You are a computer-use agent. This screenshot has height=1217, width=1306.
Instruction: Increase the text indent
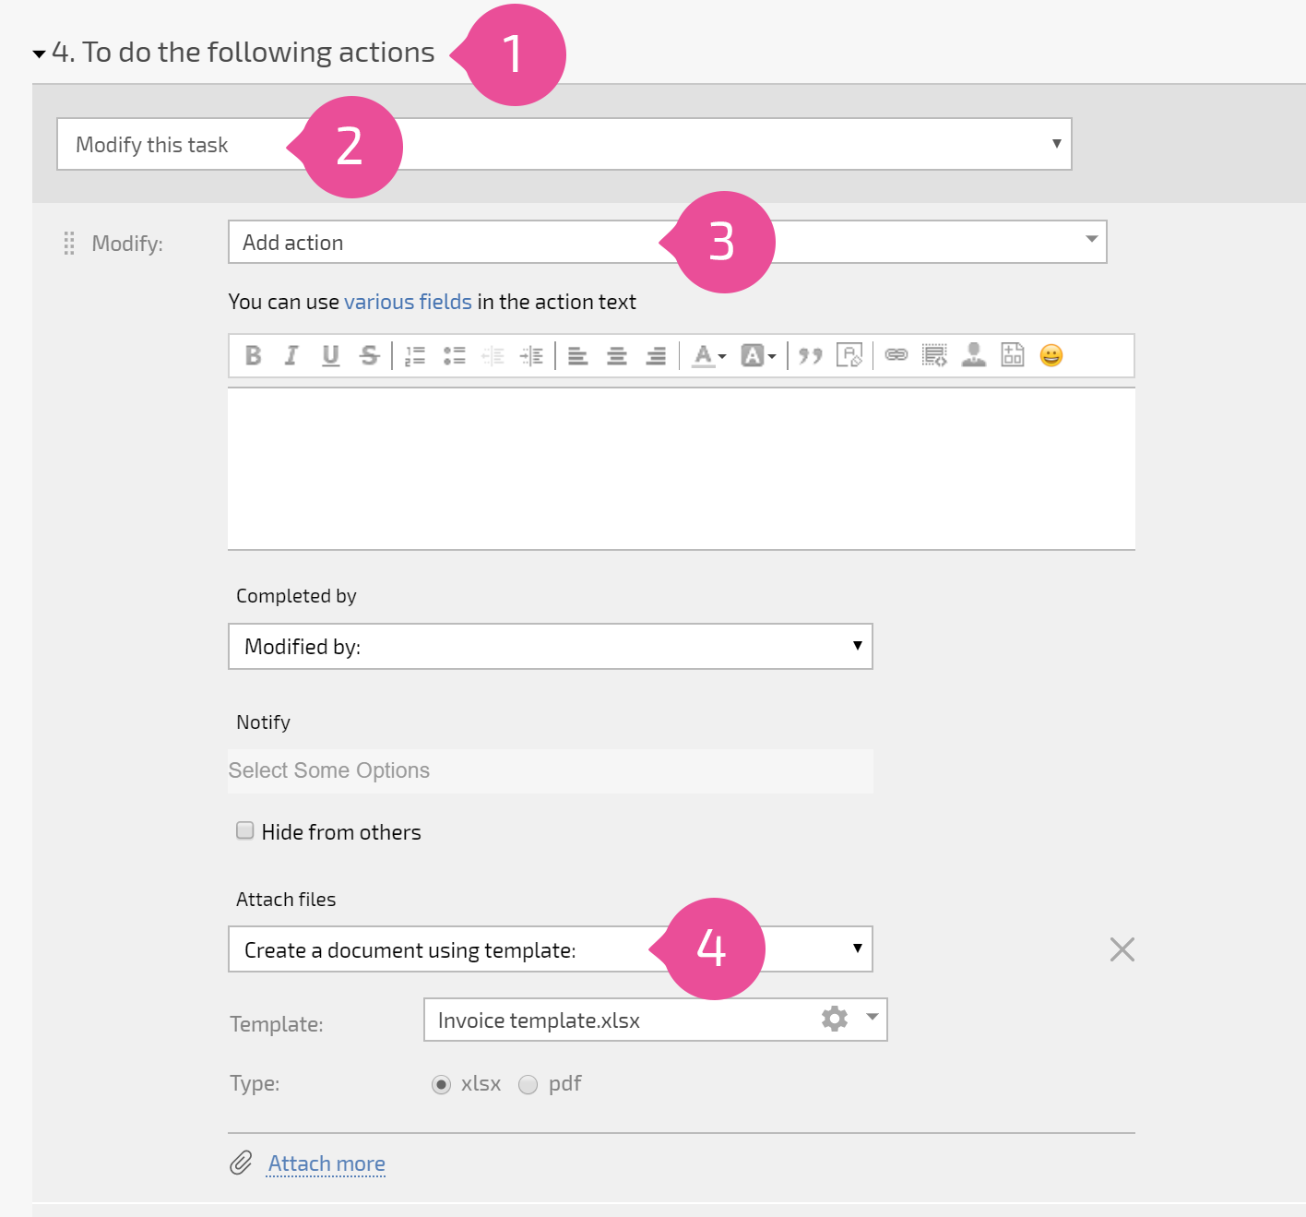coord(531,355)
